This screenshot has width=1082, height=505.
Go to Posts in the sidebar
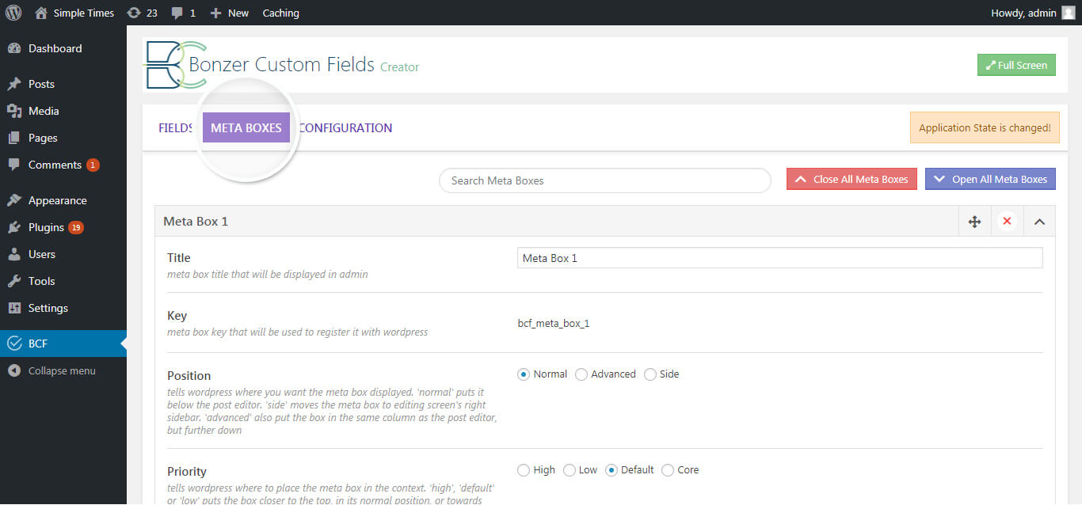(63, 84)
